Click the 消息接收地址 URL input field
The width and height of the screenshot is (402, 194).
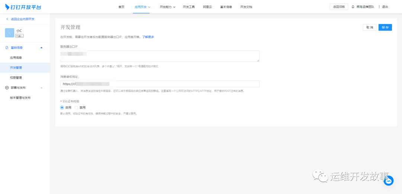[160, 84]
